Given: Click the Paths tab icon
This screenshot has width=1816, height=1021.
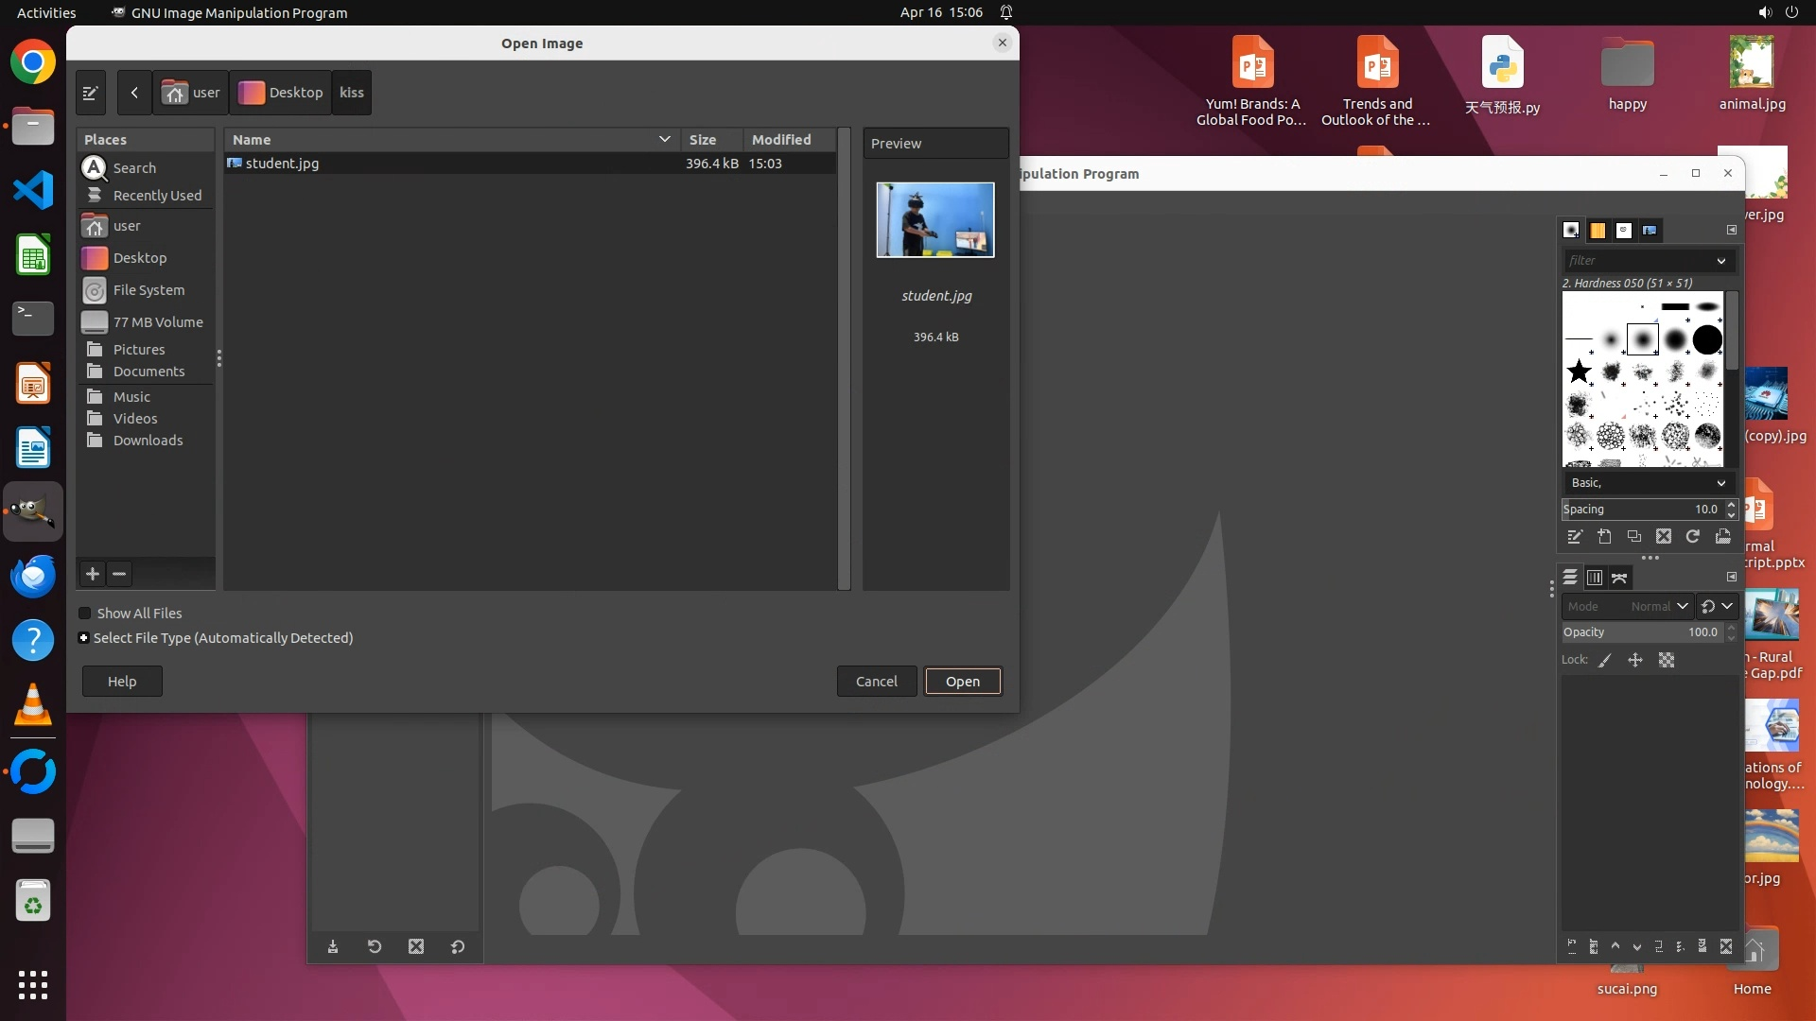Looking at the screenshot, I should click(1619, 578).
